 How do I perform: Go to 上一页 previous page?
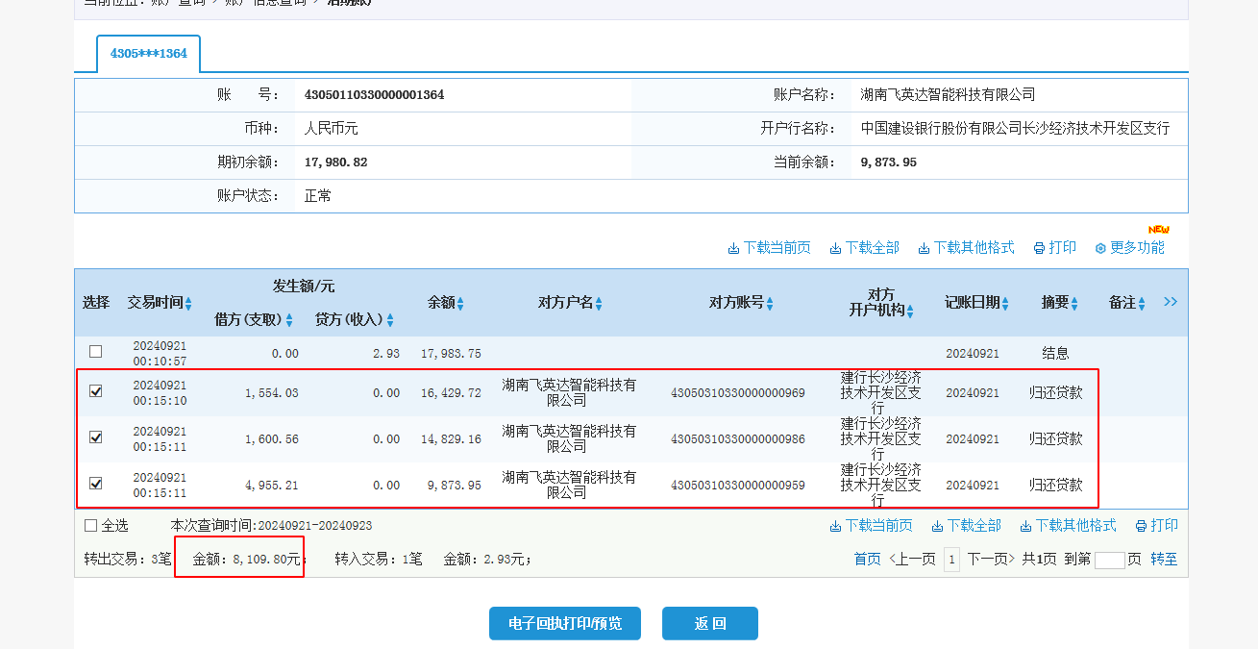[912, 559]
